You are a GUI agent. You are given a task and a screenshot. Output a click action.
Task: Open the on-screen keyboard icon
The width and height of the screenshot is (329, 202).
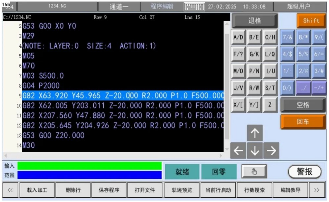[194, 7]
